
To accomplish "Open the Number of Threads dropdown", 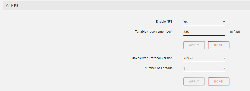I will click(x=204, y=68).
